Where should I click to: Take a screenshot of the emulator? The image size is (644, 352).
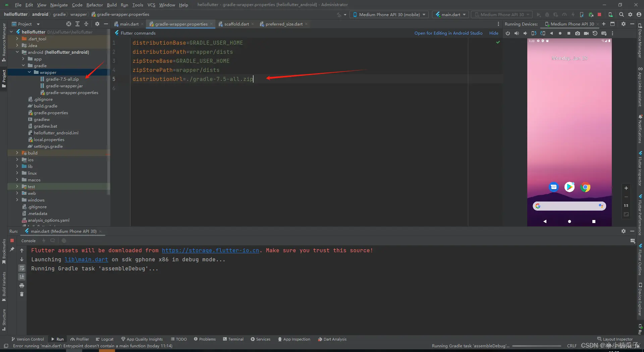[578, 33]
